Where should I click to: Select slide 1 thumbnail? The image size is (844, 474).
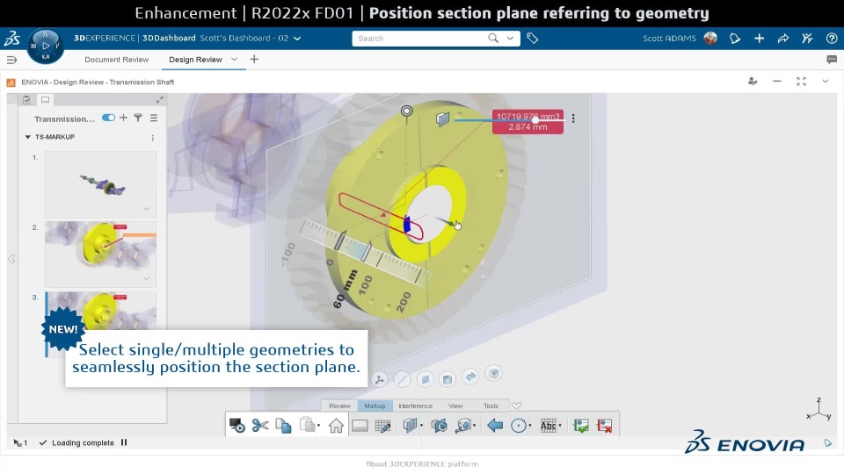100,184
